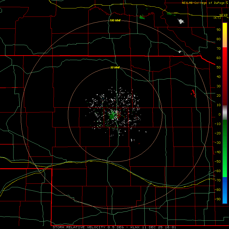Click the -50 value on velocity scale
Image resolution: width=229 pixels, height=229 pixels.
(x=218, y=162)
